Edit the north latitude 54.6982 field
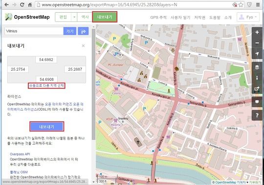Image resolution: width=264 pixels, height=185 pixels. tap(46, 59)
